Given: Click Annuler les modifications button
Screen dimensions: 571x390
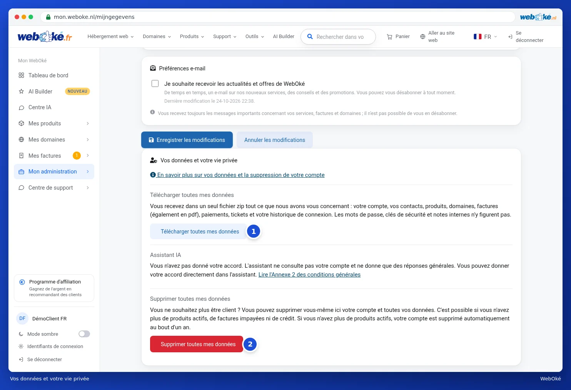Looking at the screenshot, I should pyautogui.click(x=275, y=140).
